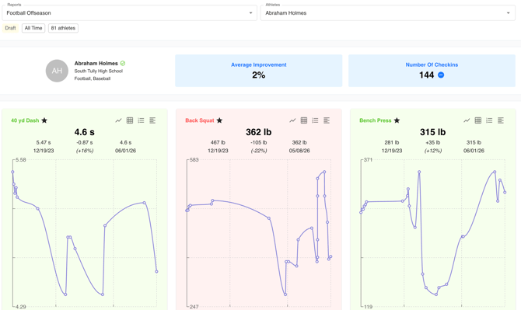Open numbered list icon on Bench Press card
Screen dimensions: 521x310
pyautogui.click(x=489, y=120)
